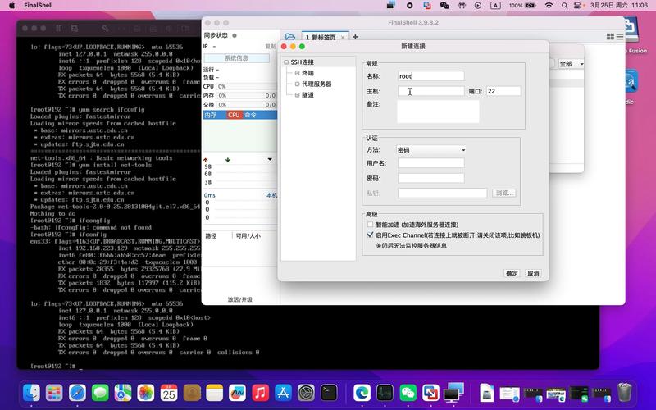
Task: Click the 主机 host input field
Action: click(430, 91)
